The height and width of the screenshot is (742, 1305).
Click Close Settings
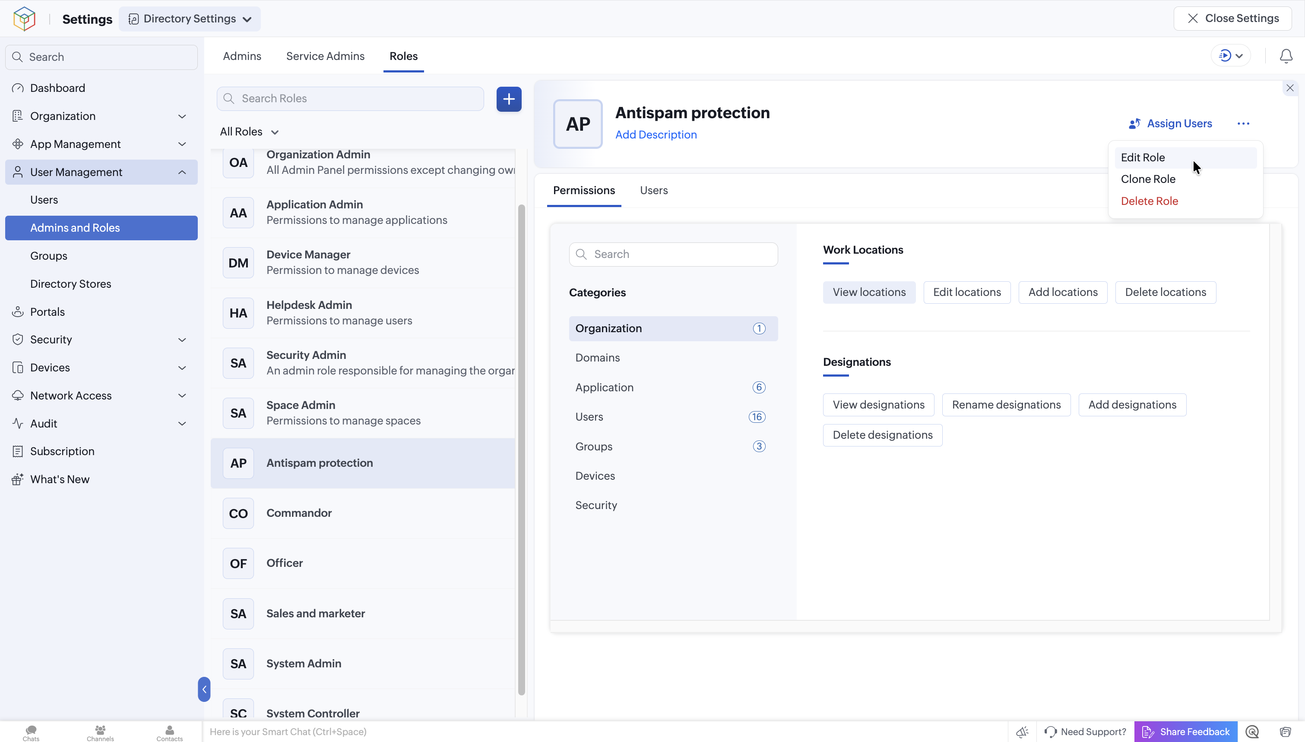[1232, 19]
